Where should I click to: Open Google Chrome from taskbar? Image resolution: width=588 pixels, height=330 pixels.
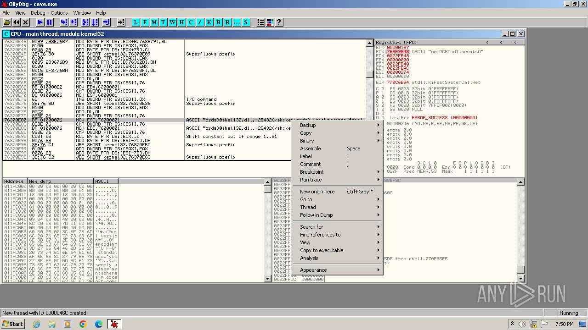pos(83,324)
